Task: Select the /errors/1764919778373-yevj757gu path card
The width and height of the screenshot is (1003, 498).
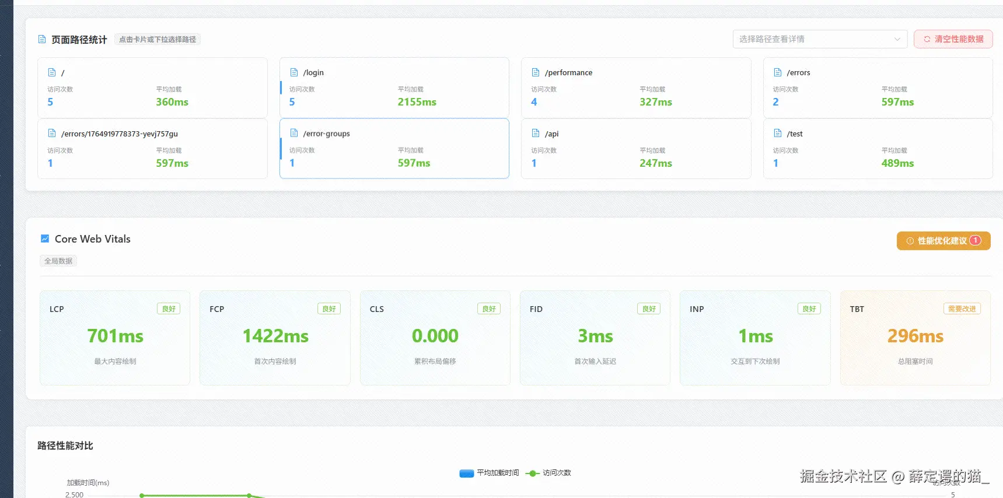Action: click(x=152, y=149)
